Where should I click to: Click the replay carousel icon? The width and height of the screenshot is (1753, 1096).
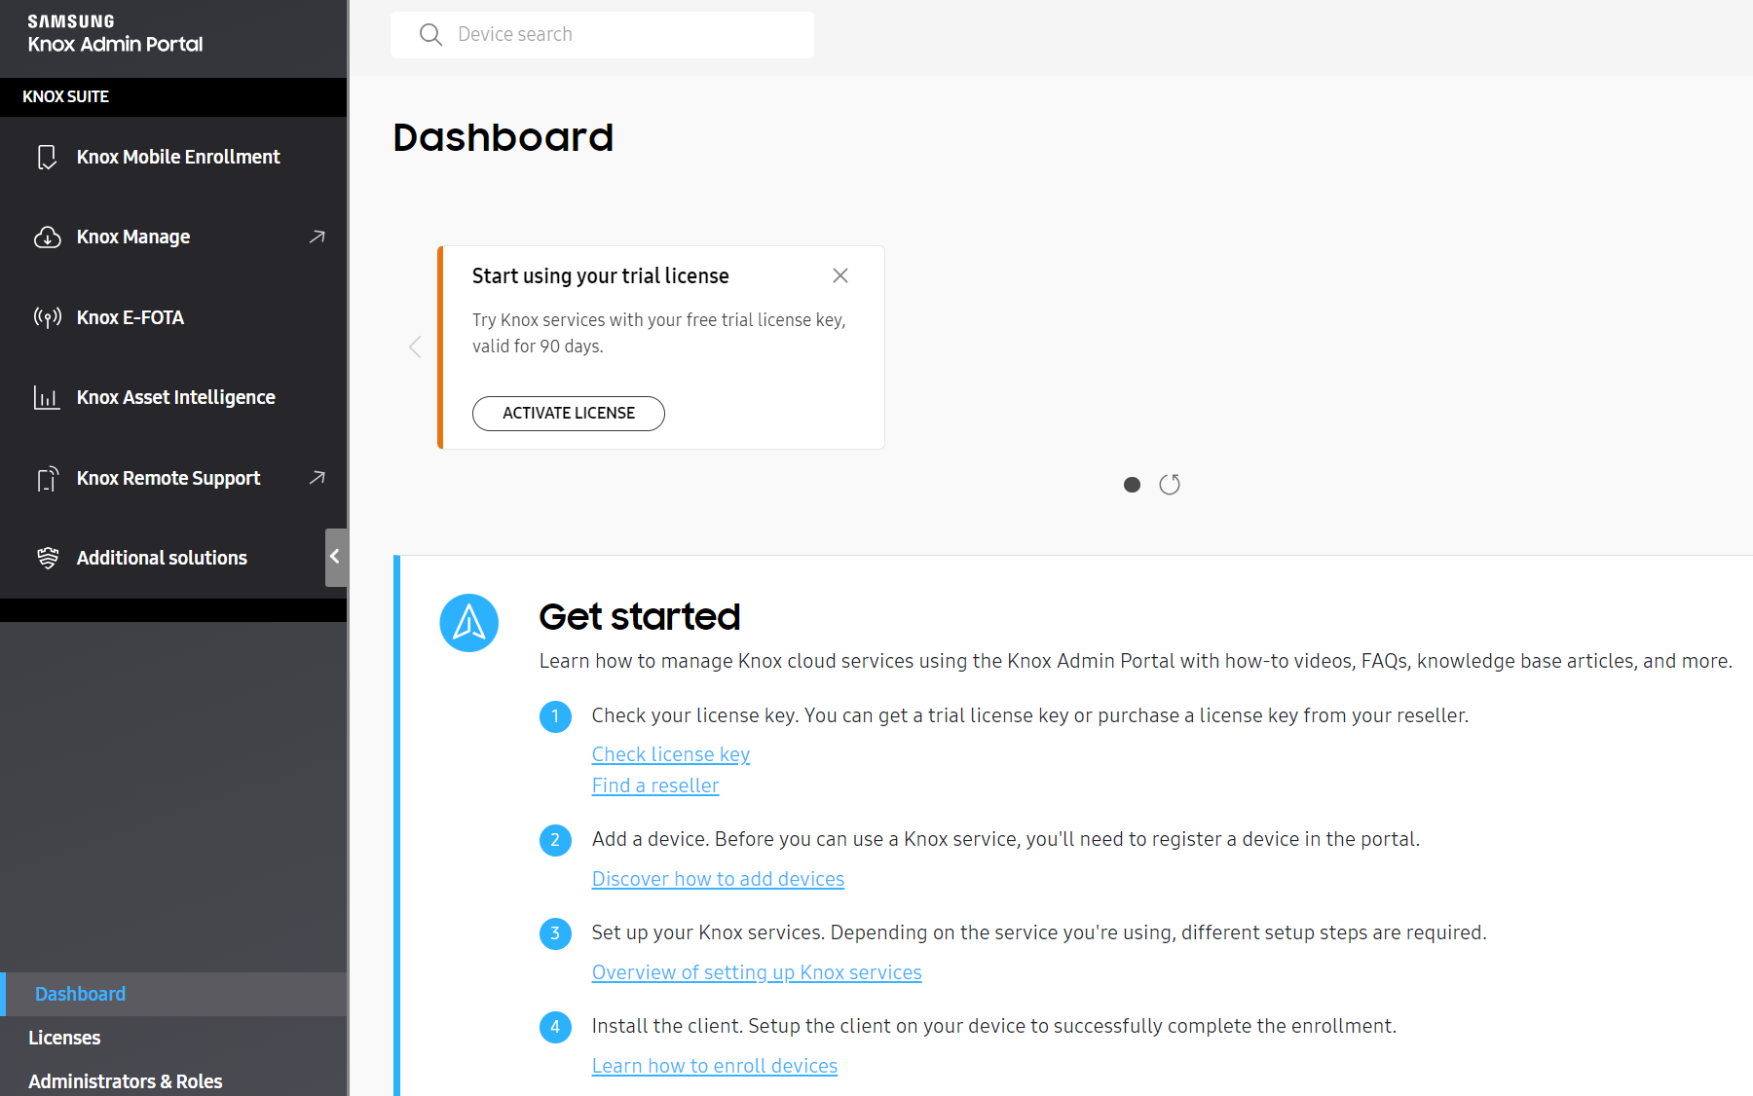click(x=1170, y=485)
